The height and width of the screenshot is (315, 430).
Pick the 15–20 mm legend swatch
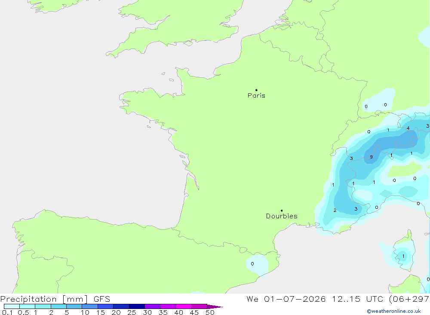click(106, 306)
